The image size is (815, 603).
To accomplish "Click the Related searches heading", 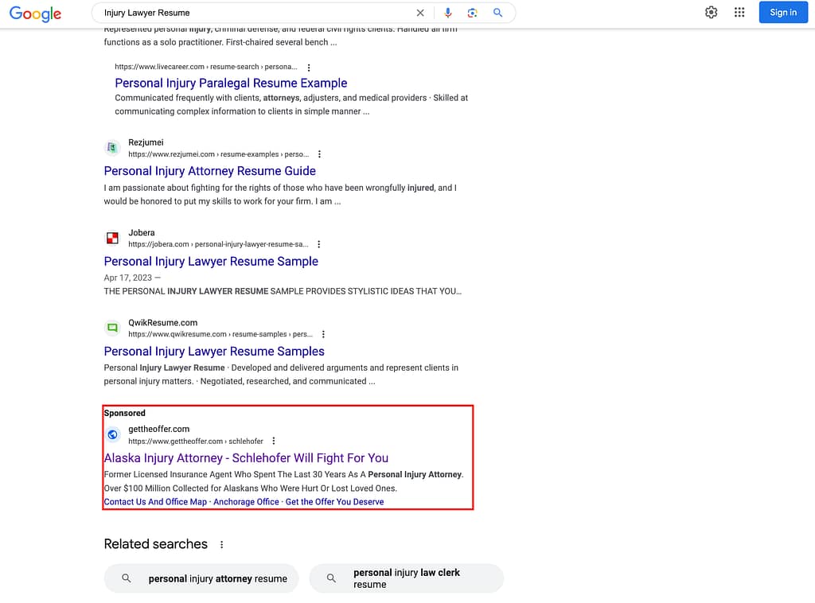I will (x=155, y=544).
